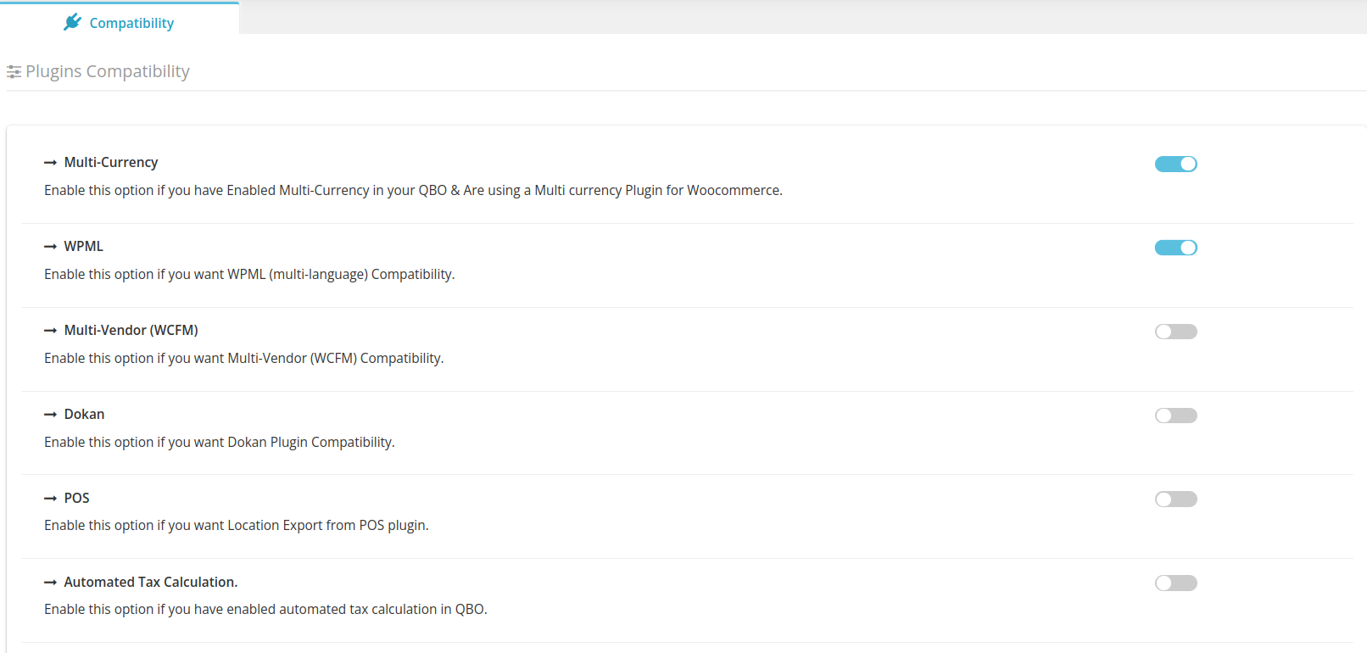Enable the Multi-Vendor (WCFM) toggle
1367x653 pixels.
click(1175, 332)
